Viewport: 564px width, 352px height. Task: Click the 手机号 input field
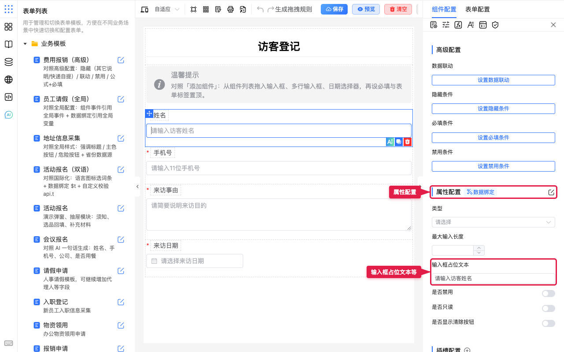(x=279, y=168)
